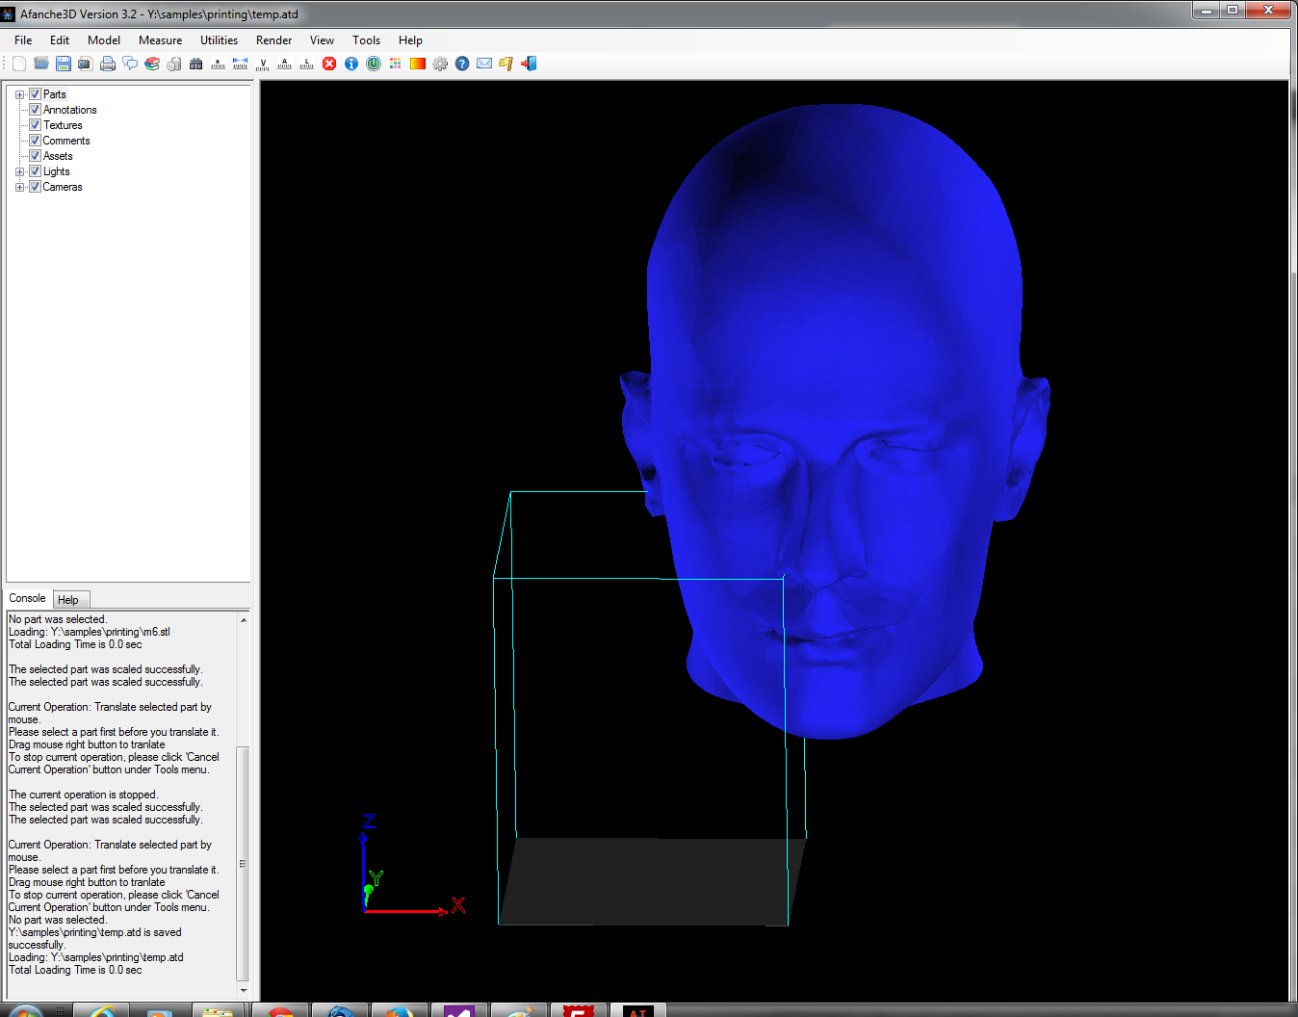Click the horizontal distance measure icon

[x=241, y=64]
